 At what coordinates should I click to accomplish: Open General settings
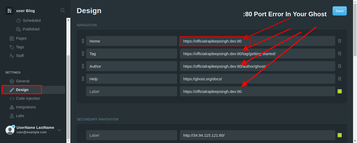[23, 81]
